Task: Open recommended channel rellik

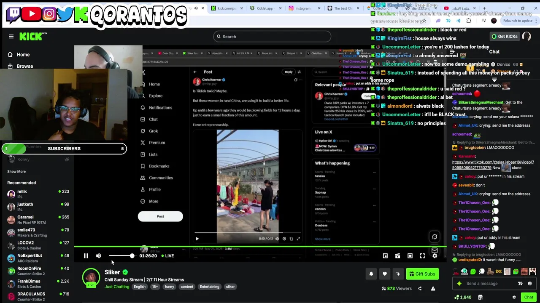Action: (38, 194)
